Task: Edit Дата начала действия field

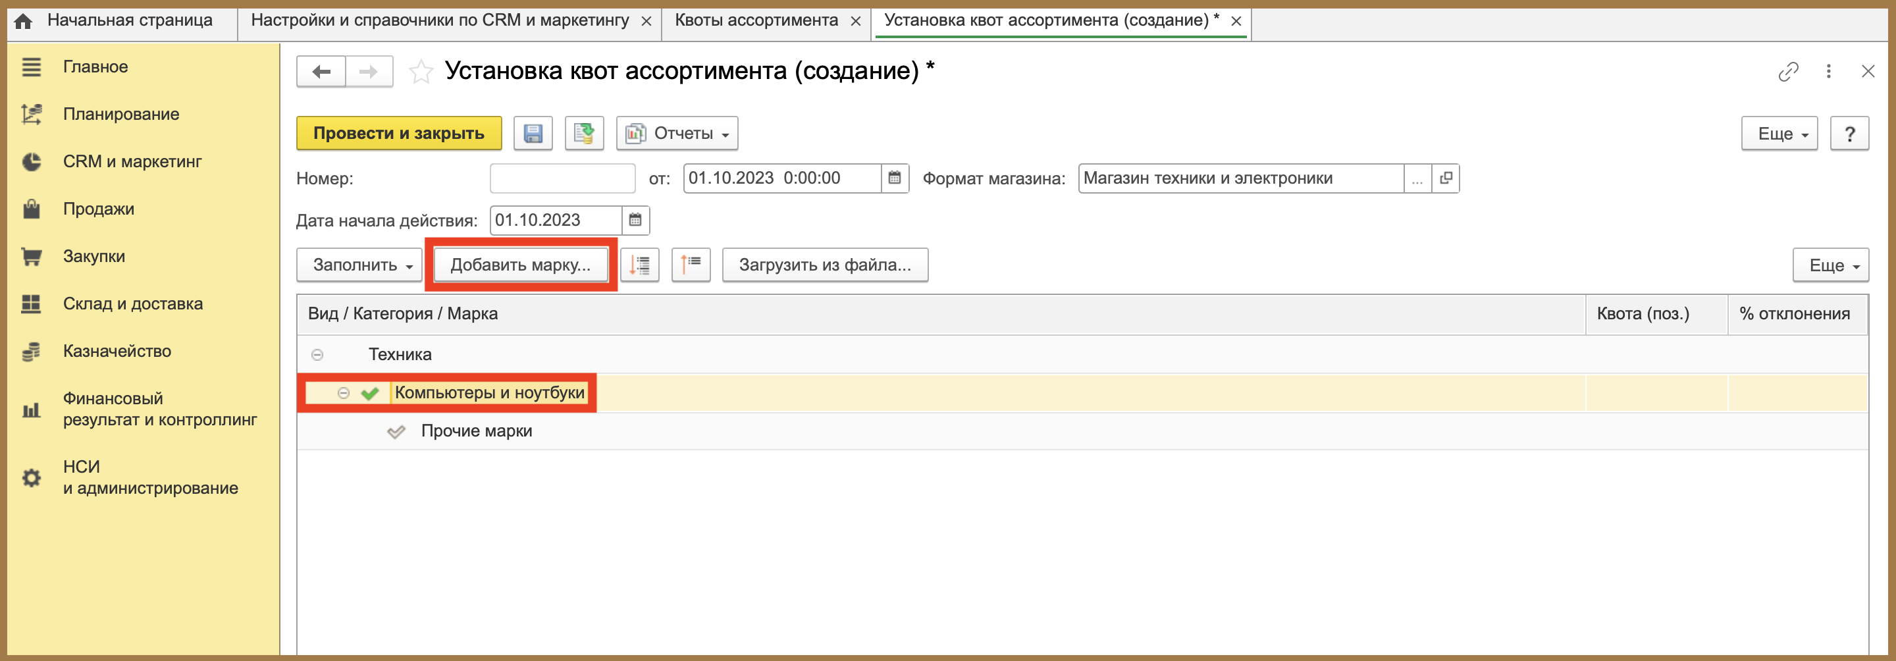Action: click(x=556, y=220)
